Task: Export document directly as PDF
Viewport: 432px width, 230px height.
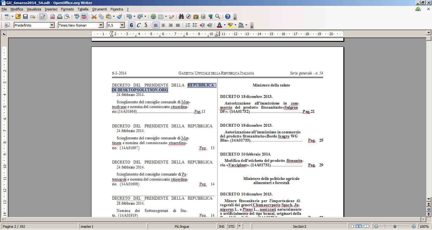Action: [52, 16]
